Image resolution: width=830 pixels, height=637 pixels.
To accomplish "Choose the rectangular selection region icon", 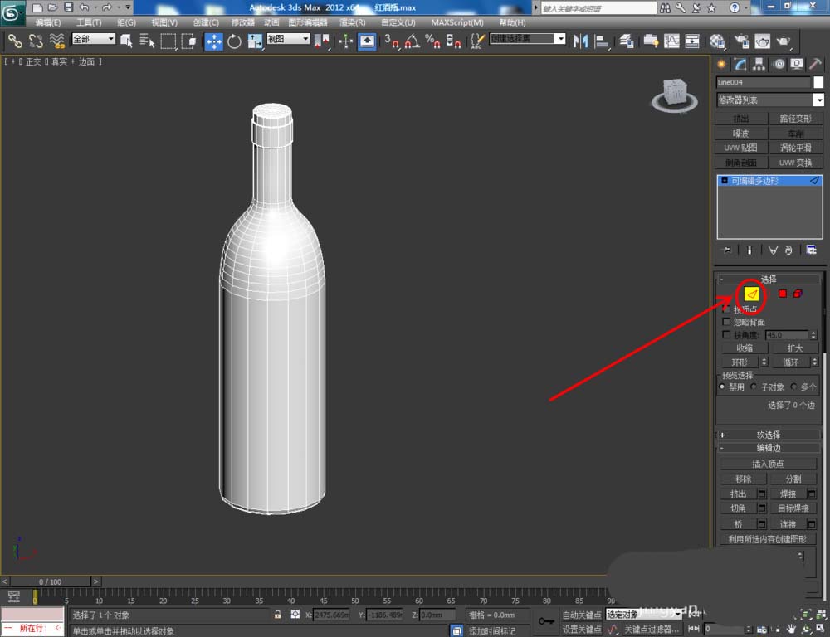I will [x=168, y=41].
